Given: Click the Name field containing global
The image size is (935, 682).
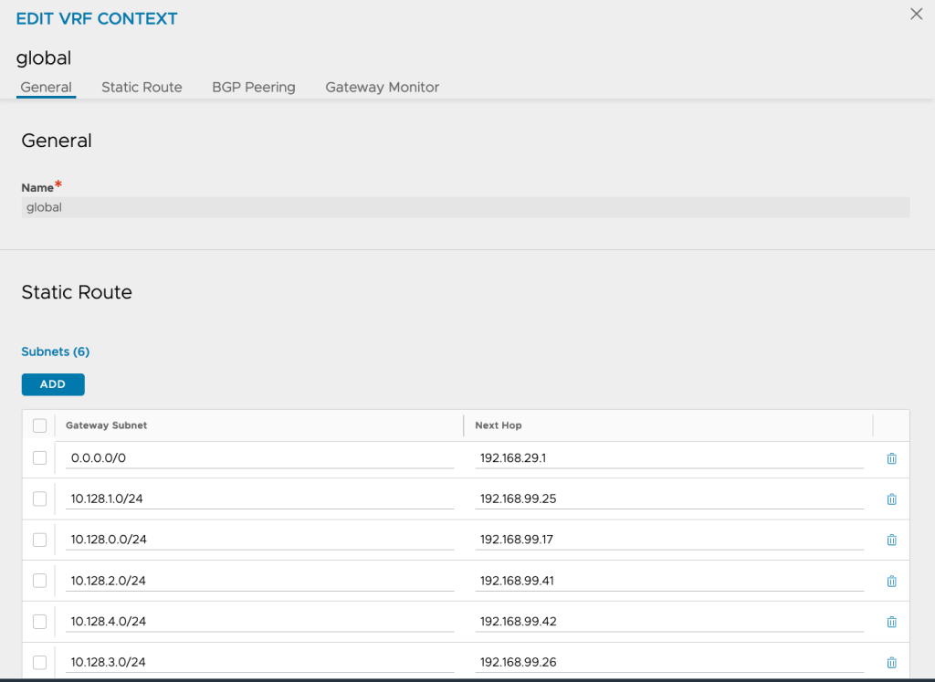Looking at the screenshot, I should [x=465, y=207].
